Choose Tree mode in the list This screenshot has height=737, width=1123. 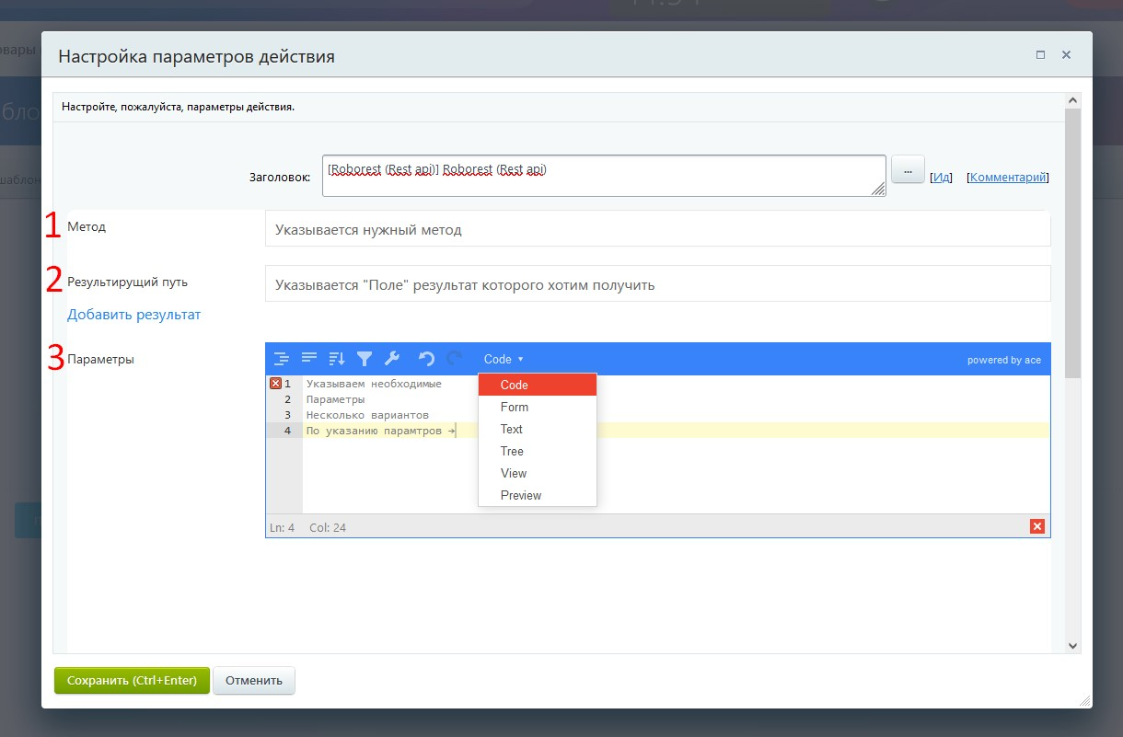click(512, 451)
